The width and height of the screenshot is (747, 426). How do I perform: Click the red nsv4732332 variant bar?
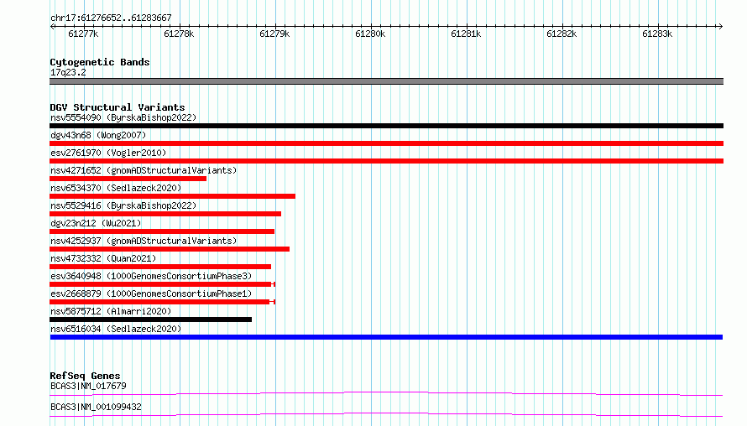tap(160, 267)
